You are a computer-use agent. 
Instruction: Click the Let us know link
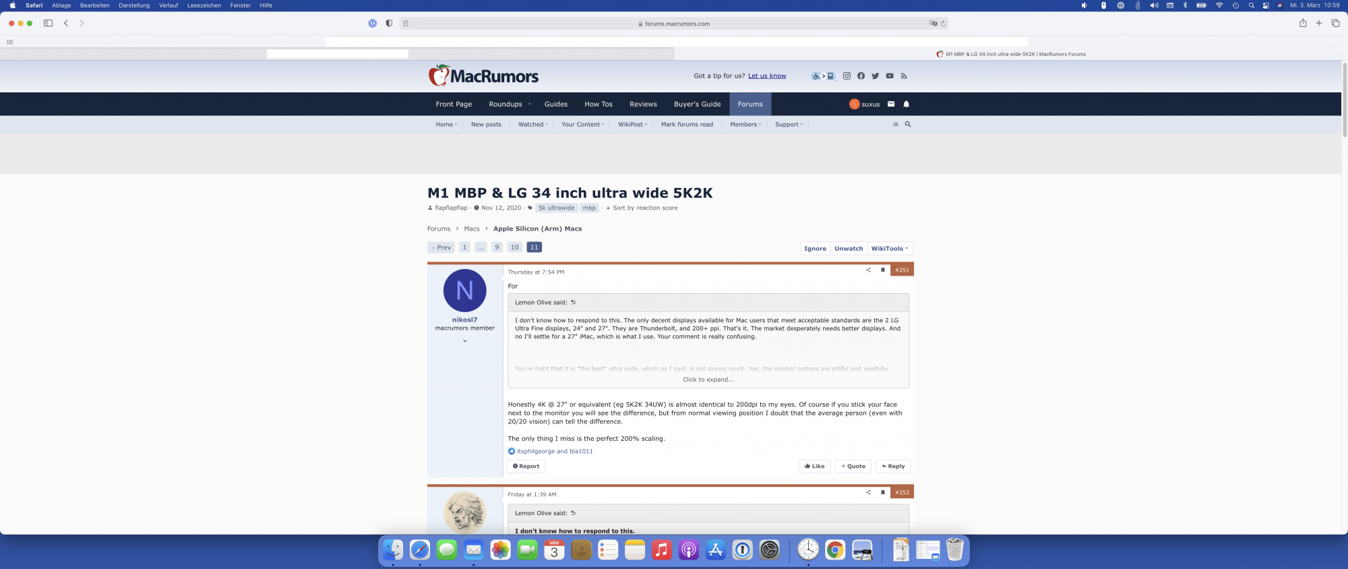tap(767, 76)
